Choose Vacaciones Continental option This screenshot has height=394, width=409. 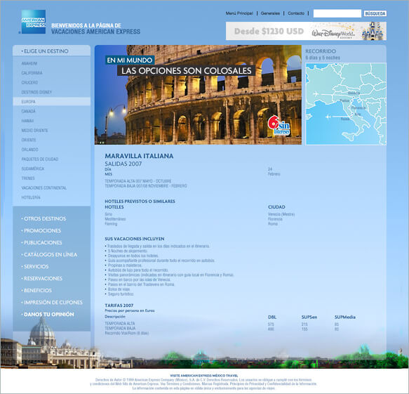click(44, 188)
